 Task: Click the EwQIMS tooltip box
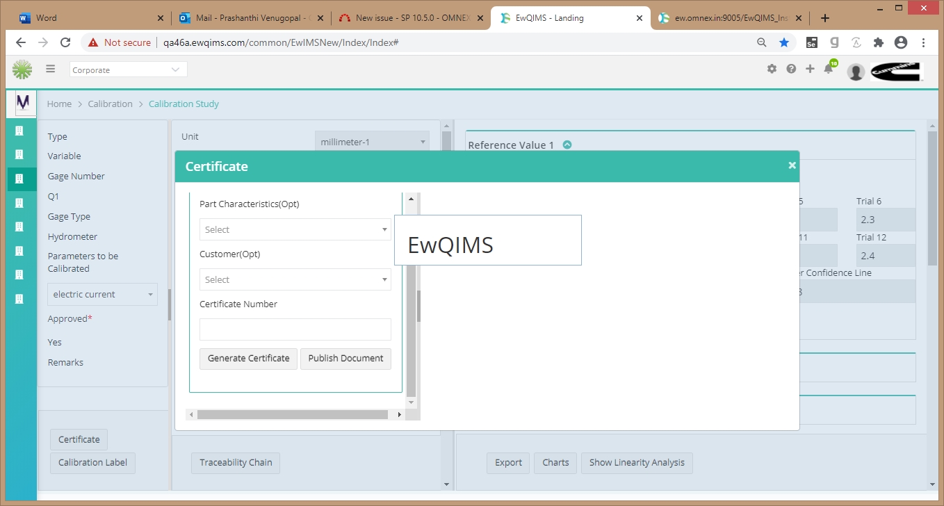click(488, 240)
